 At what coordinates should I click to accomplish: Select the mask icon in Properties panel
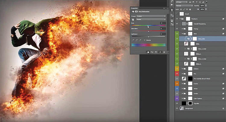(x=136, y=11)
